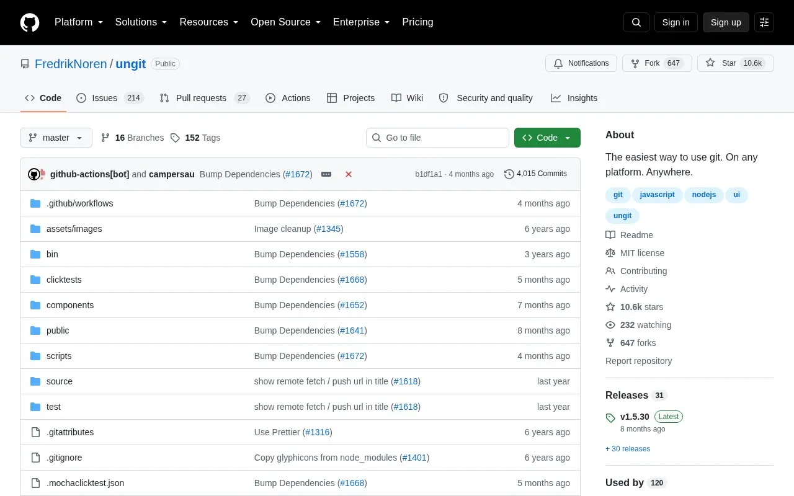
Task: Go to the GitHub homepage logo
Action: (x=30, y=22)
